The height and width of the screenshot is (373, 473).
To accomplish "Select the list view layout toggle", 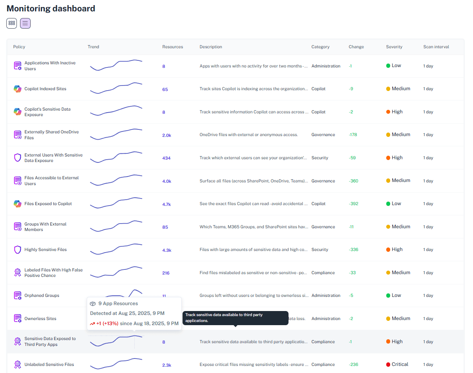I will tap(25, 23).
